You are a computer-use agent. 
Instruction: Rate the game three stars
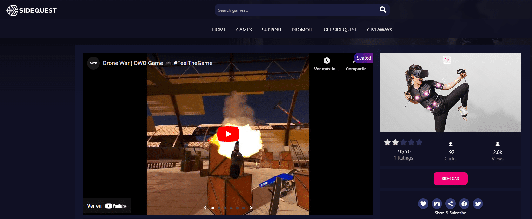point(403,142)
